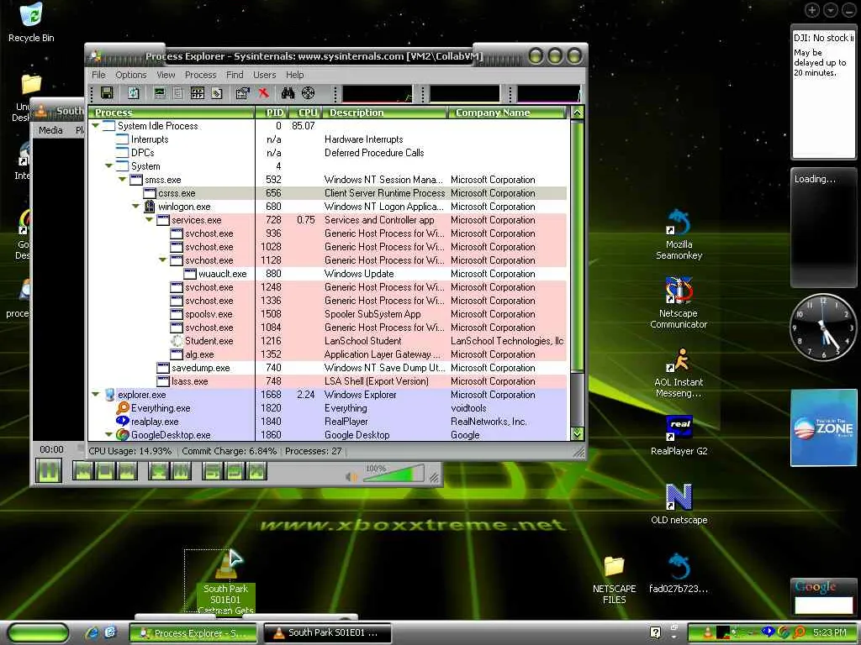
Task: Click the VLC fullscreen button
Action: click(x=158, y=470)
